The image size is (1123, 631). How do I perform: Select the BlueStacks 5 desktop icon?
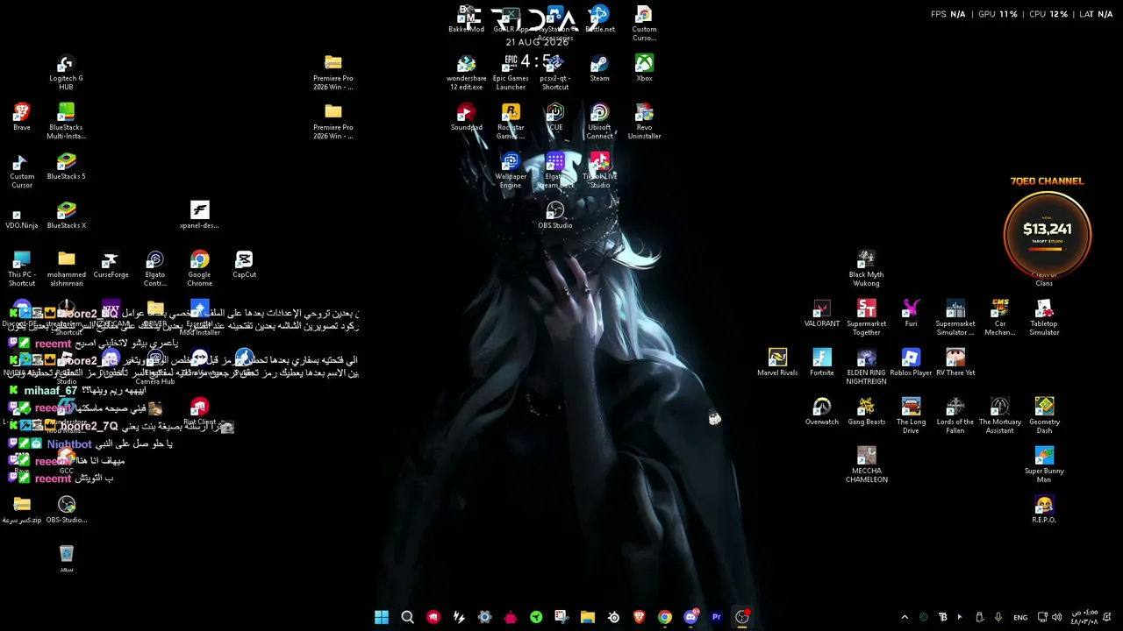click(x=66, y=167)
